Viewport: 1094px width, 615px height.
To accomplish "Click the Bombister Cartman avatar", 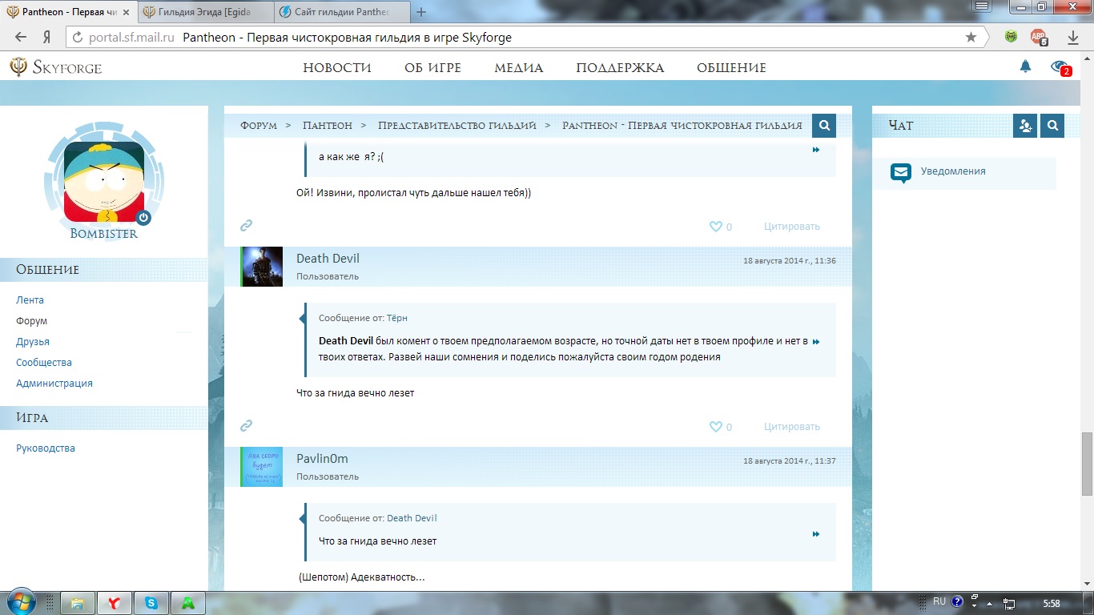I will coord(103,182).
